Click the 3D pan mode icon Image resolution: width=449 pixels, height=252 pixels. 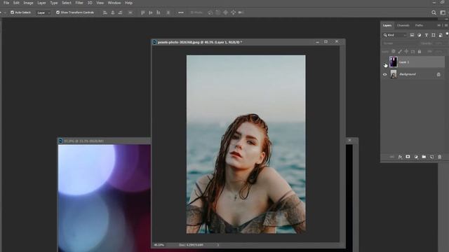[226, 13]
